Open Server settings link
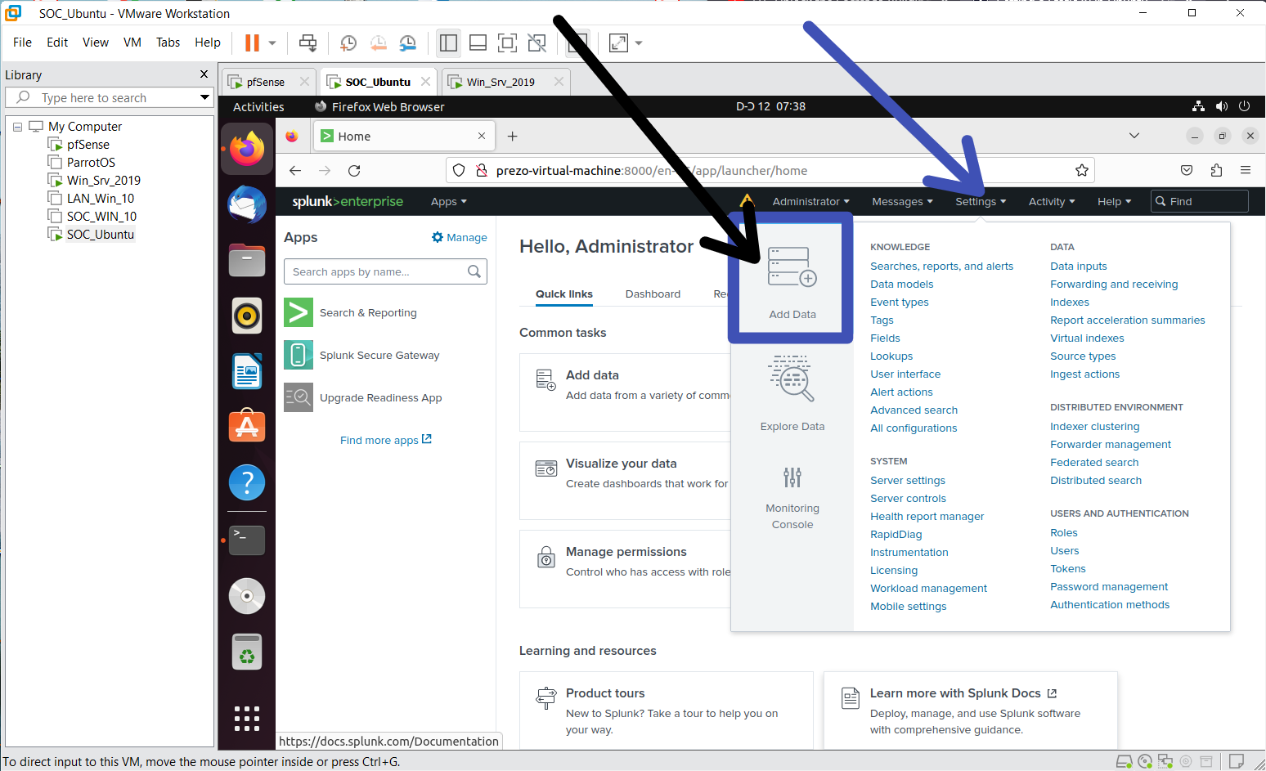 coord(908,481)
